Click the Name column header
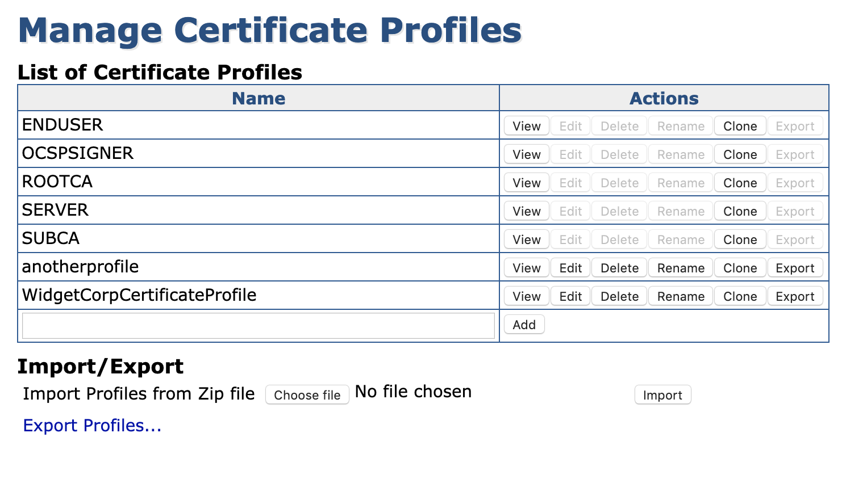The height and width of the screenshot is (479, 867). 259,98
